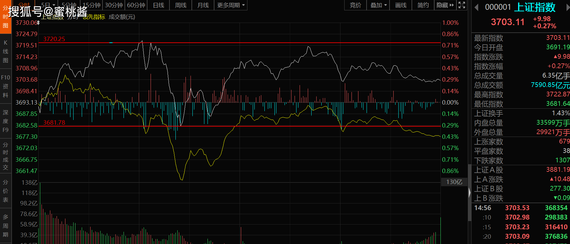Screen dimensions: 570x244
Task: Select the 60分钟 period tab
Action: coord(136,5)
